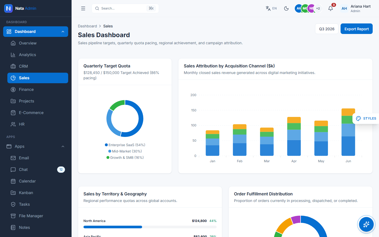Viewport: 379px width, 237px height.
Task: Open the floating AI sparkle assistant button
Action: (366, 224)
